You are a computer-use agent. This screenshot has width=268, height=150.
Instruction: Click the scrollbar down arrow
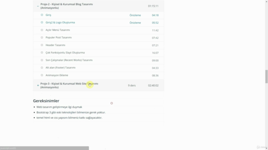tap(266, 149)
